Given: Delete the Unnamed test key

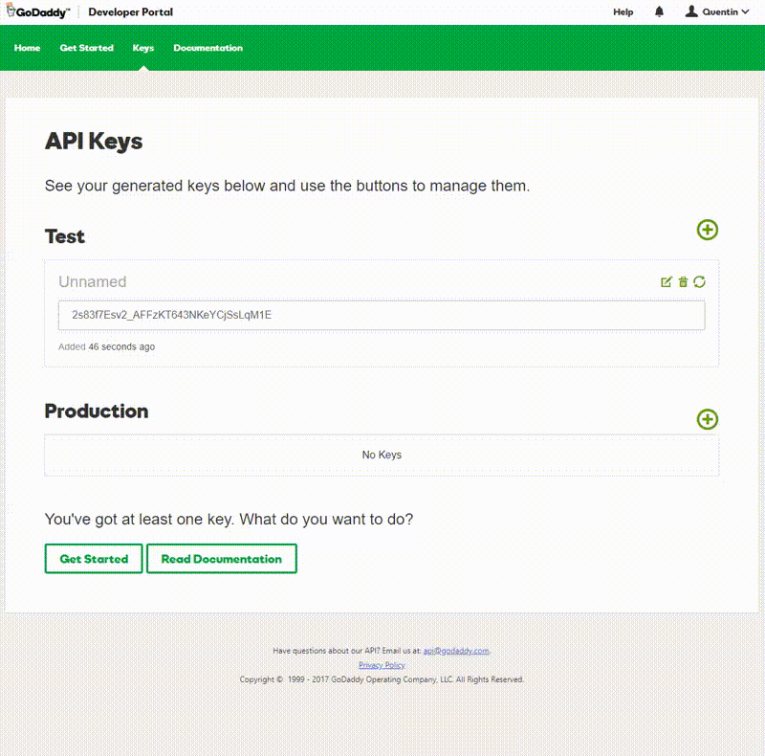Looking at the screenshot, I should pos(683,280).
